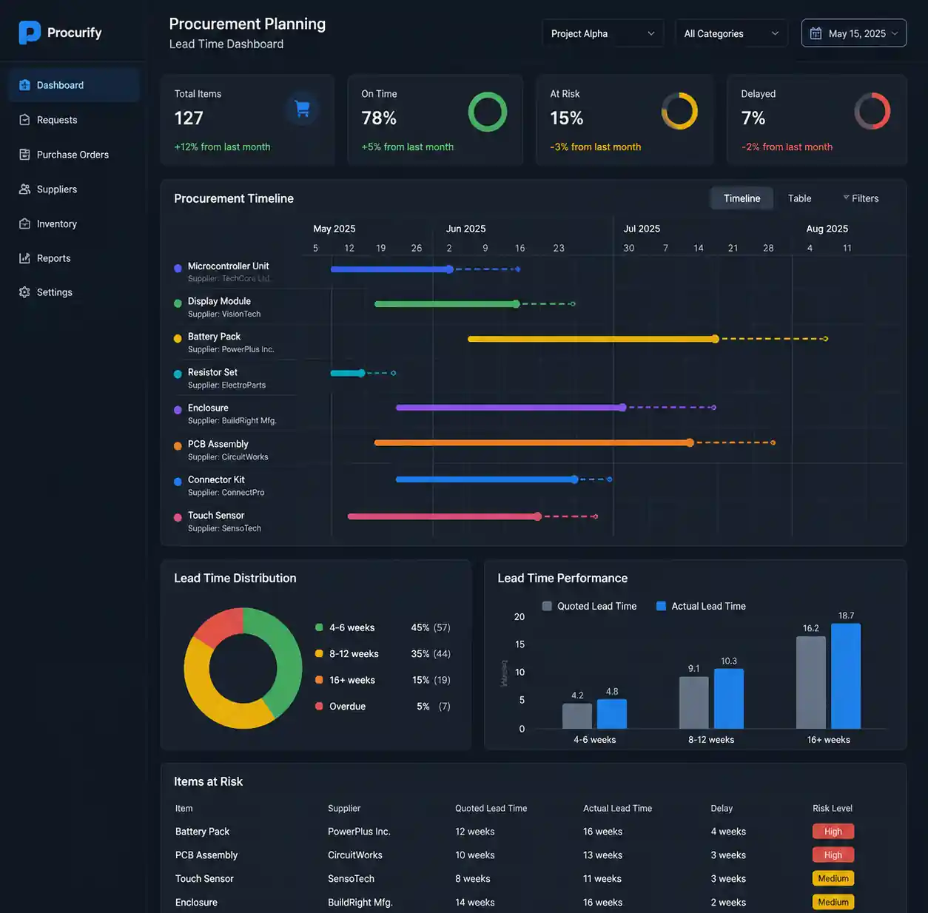
Task: Select the Microcontroller Unit row label
Action: point(228,266)
